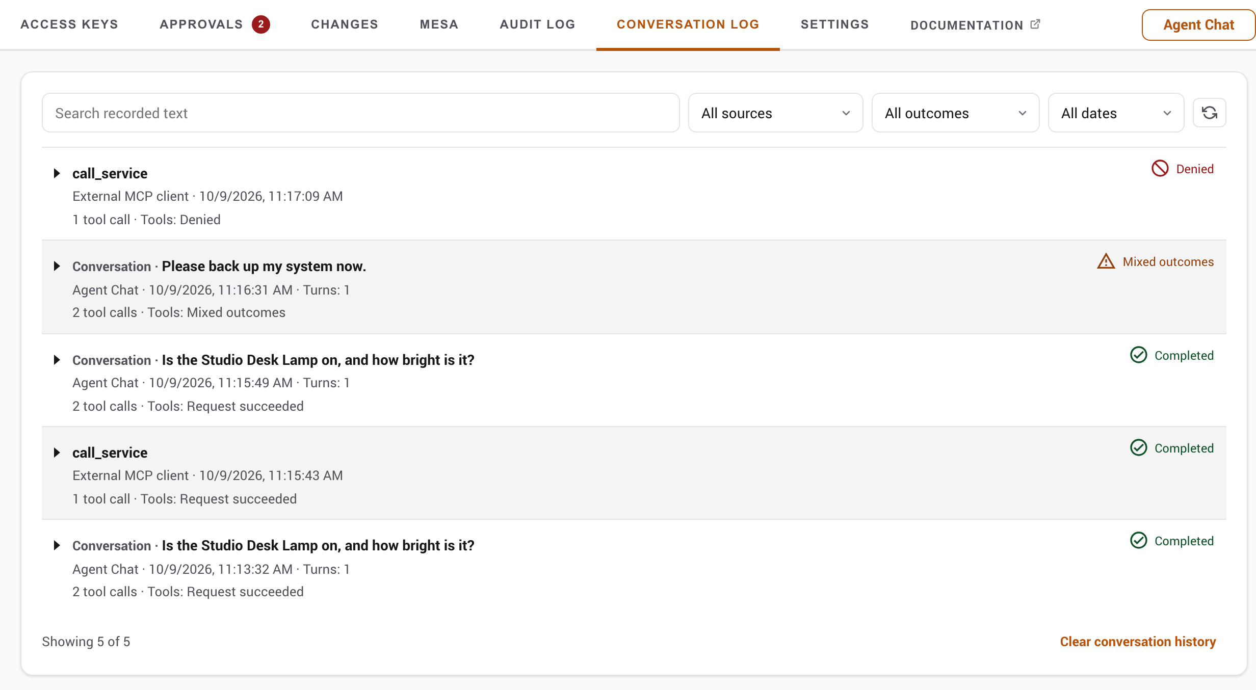1256x690 pixels.
Task: Expand the 11:15:49 AM Studio Desk Lamp conversation
Action: [57, 360]
